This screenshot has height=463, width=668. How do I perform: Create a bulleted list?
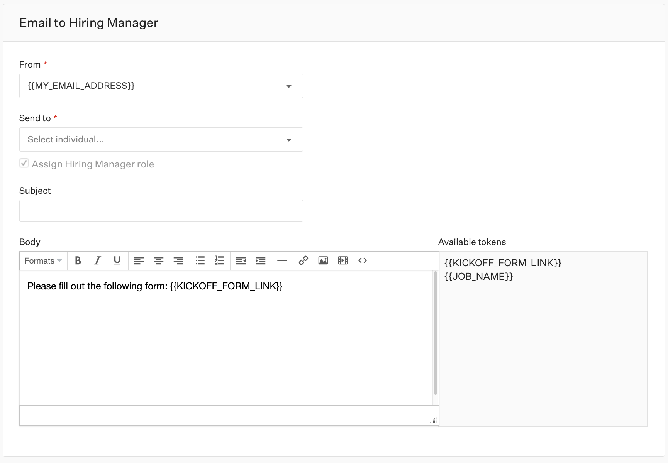click(200, 260)
